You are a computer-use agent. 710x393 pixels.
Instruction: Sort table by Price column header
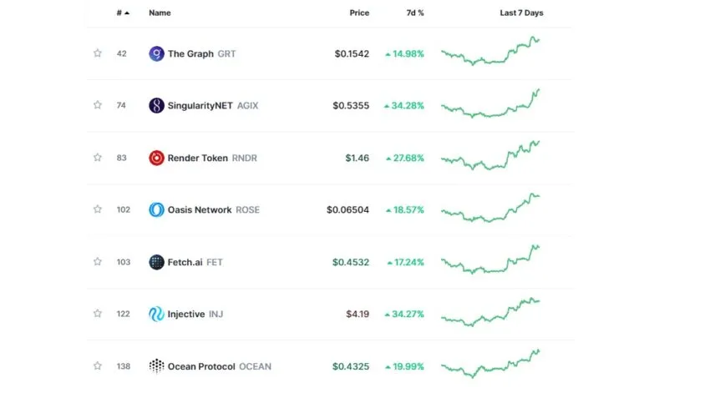click(359, 13)
